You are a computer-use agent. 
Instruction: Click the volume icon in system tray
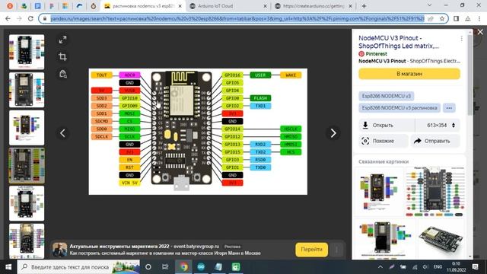(x=426, y=267)
